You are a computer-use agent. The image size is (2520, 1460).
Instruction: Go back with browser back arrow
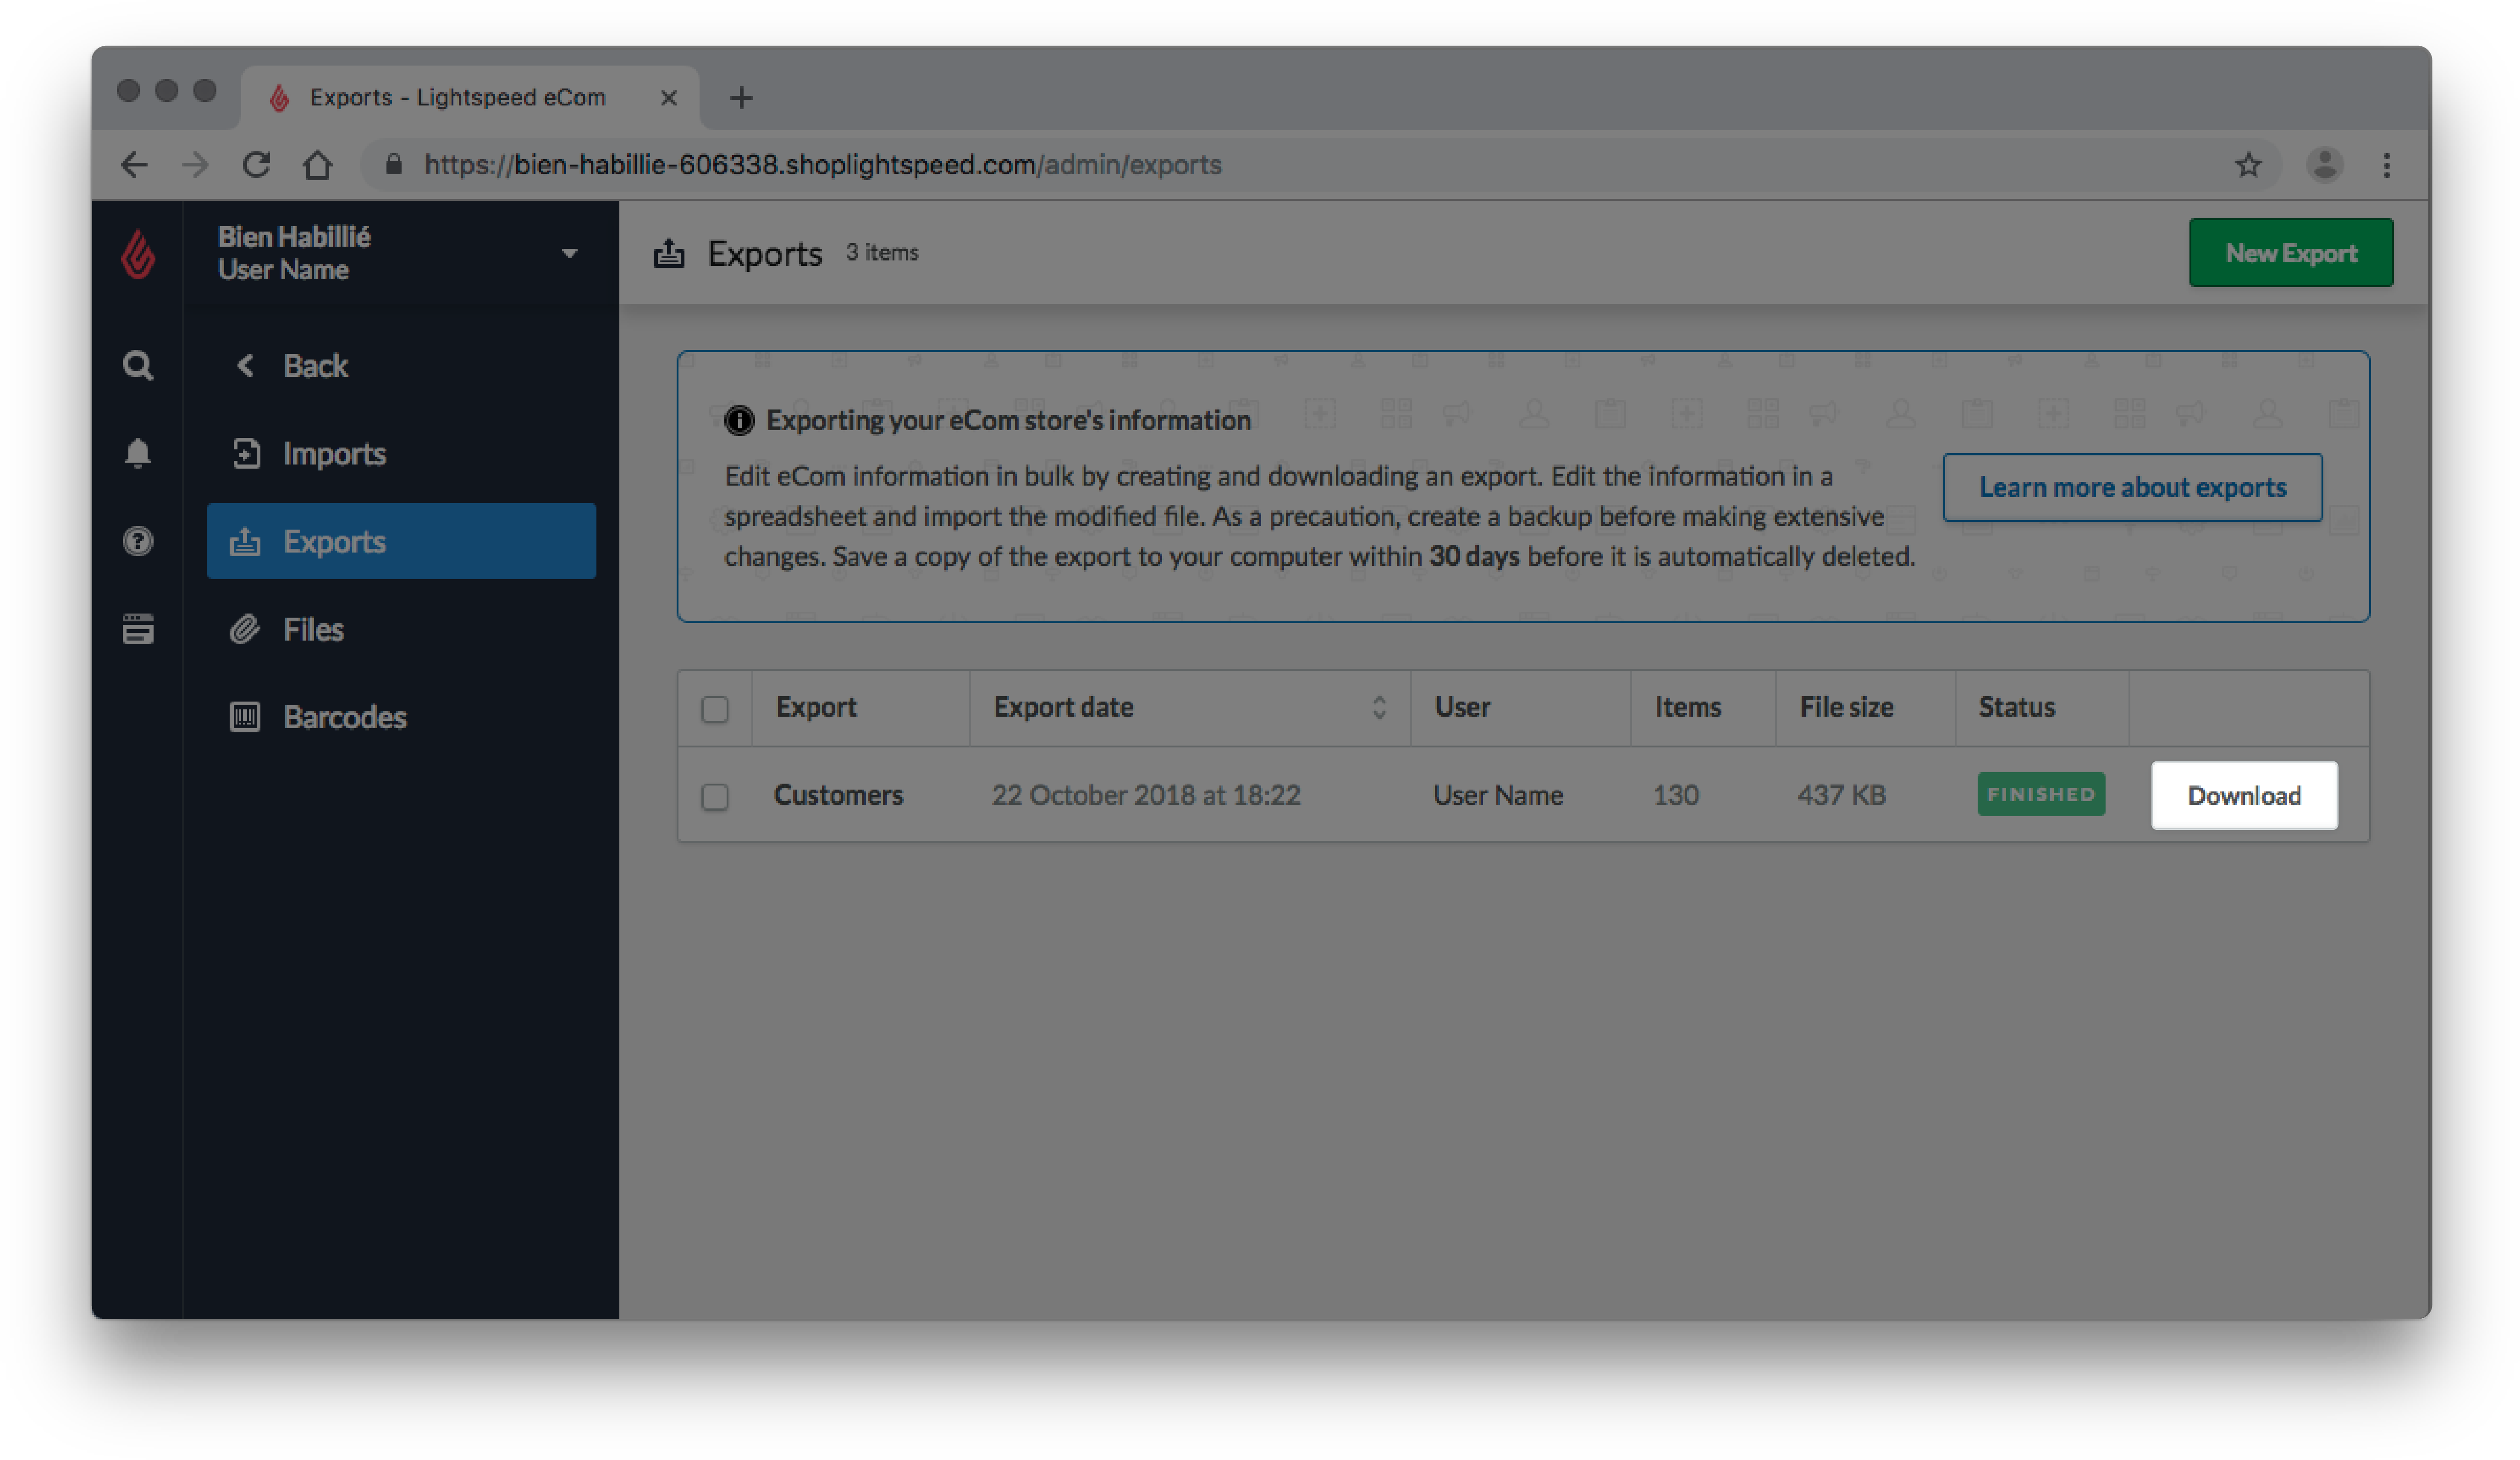(x=134, y=165)
